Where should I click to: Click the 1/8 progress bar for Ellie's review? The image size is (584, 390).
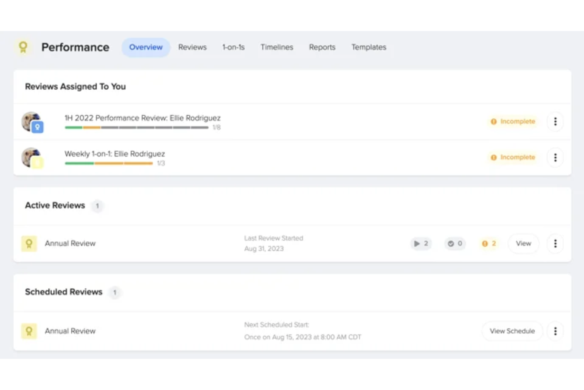137,128
